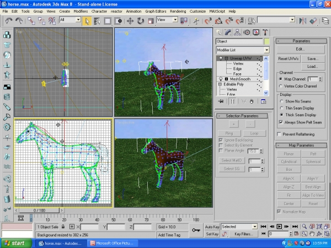
Task: Expand the MeshSmooth modifier node
Action: (227, 79)
